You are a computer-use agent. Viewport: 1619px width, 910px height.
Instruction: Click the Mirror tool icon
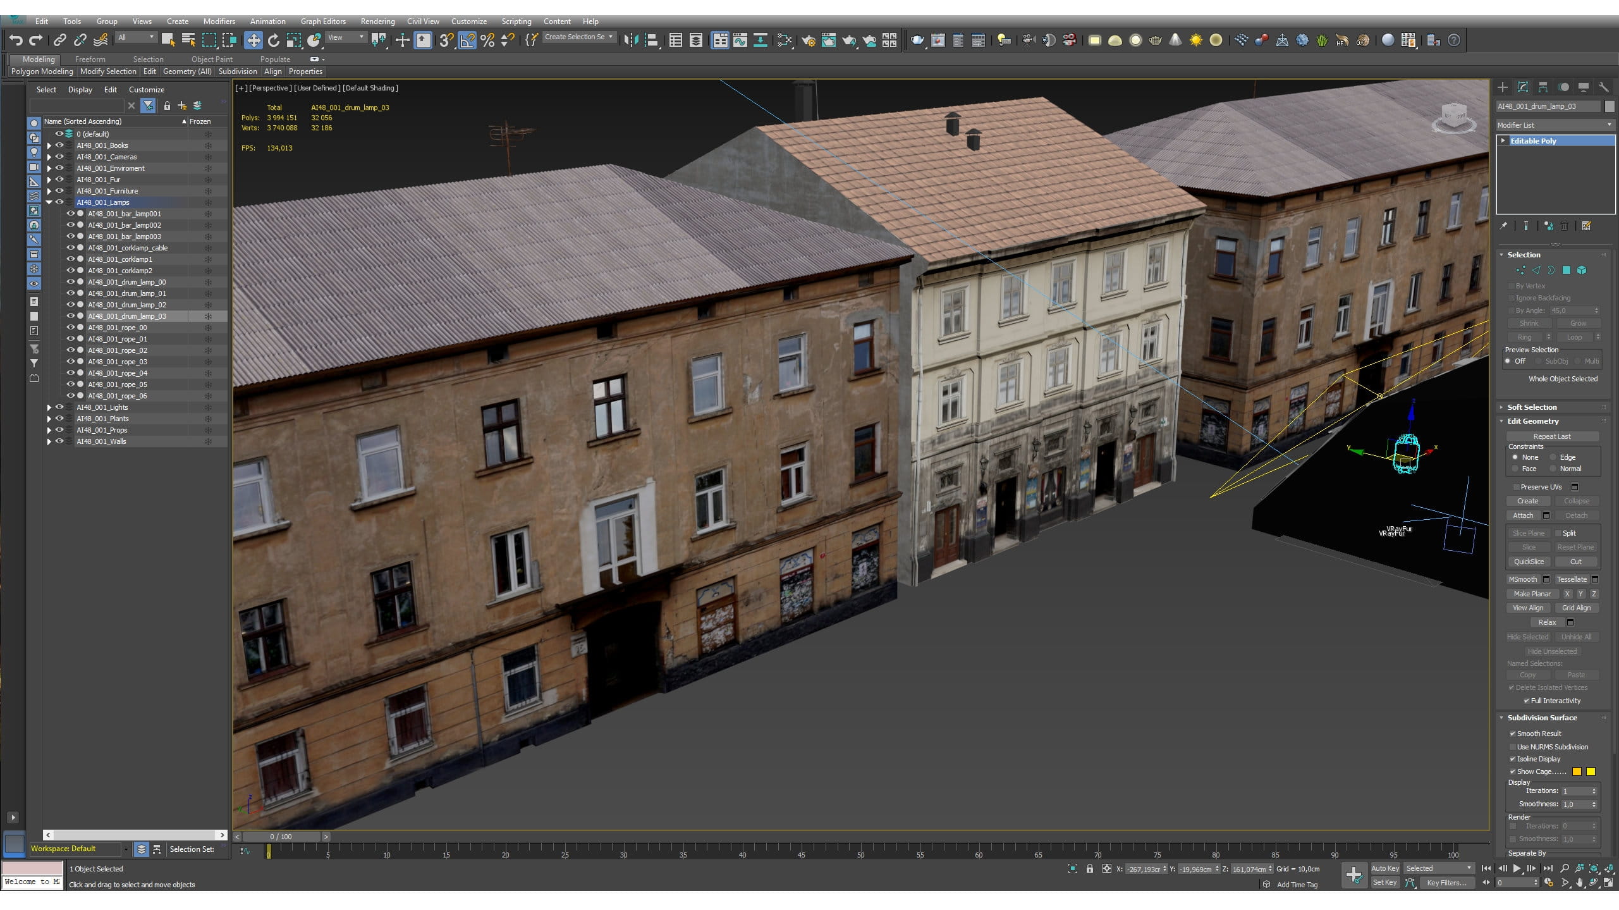(630, 40)
